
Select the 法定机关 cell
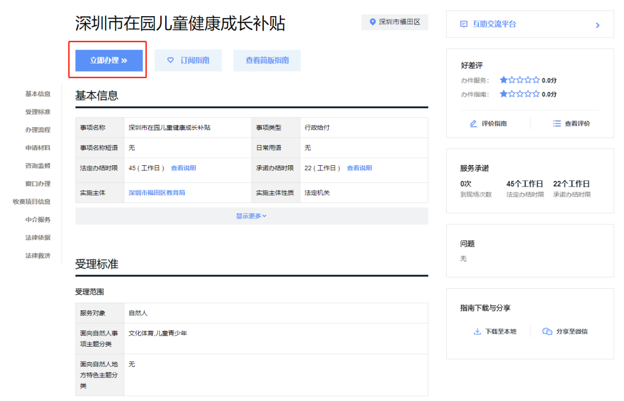364,192
